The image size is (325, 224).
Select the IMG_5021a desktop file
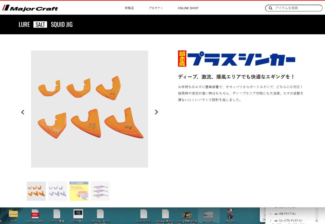(x=209, y=214)
